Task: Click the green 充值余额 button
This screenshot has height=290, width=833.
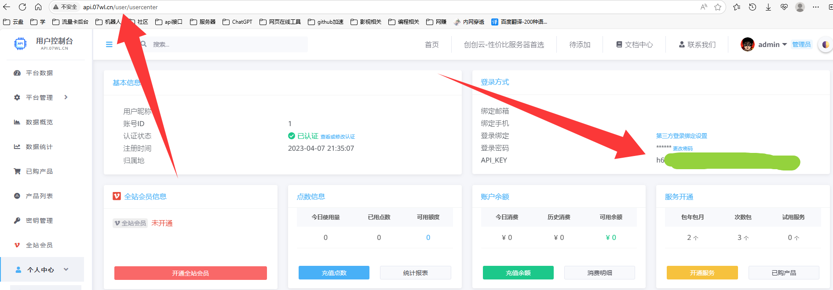Action: pyautogui.click(x=518, y=273)
